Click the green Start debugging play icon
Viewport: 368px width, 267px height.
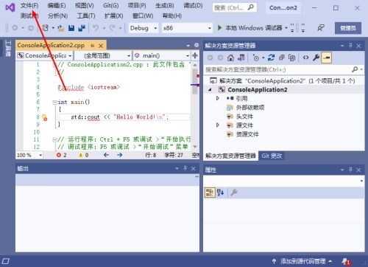[220, 27]
